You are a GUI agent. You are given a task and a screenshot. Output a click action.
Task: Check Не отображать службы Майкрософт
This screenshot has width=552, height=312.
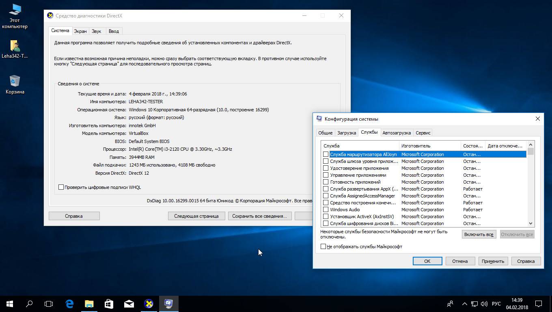[x=323, y=247]
